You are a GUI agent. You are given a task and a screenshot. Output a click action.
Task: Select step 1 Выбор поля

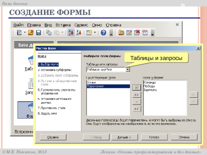pos(48,64)
